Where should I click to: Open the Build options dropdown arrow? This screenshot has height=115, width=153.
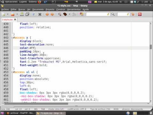69,14
